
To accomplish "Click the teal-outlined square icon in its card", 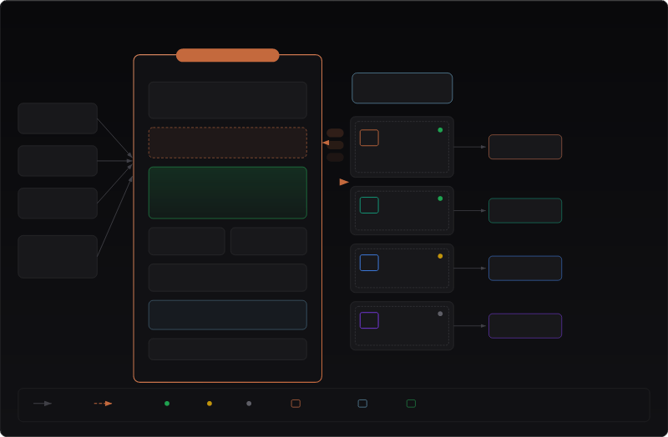I will (369, 205).
